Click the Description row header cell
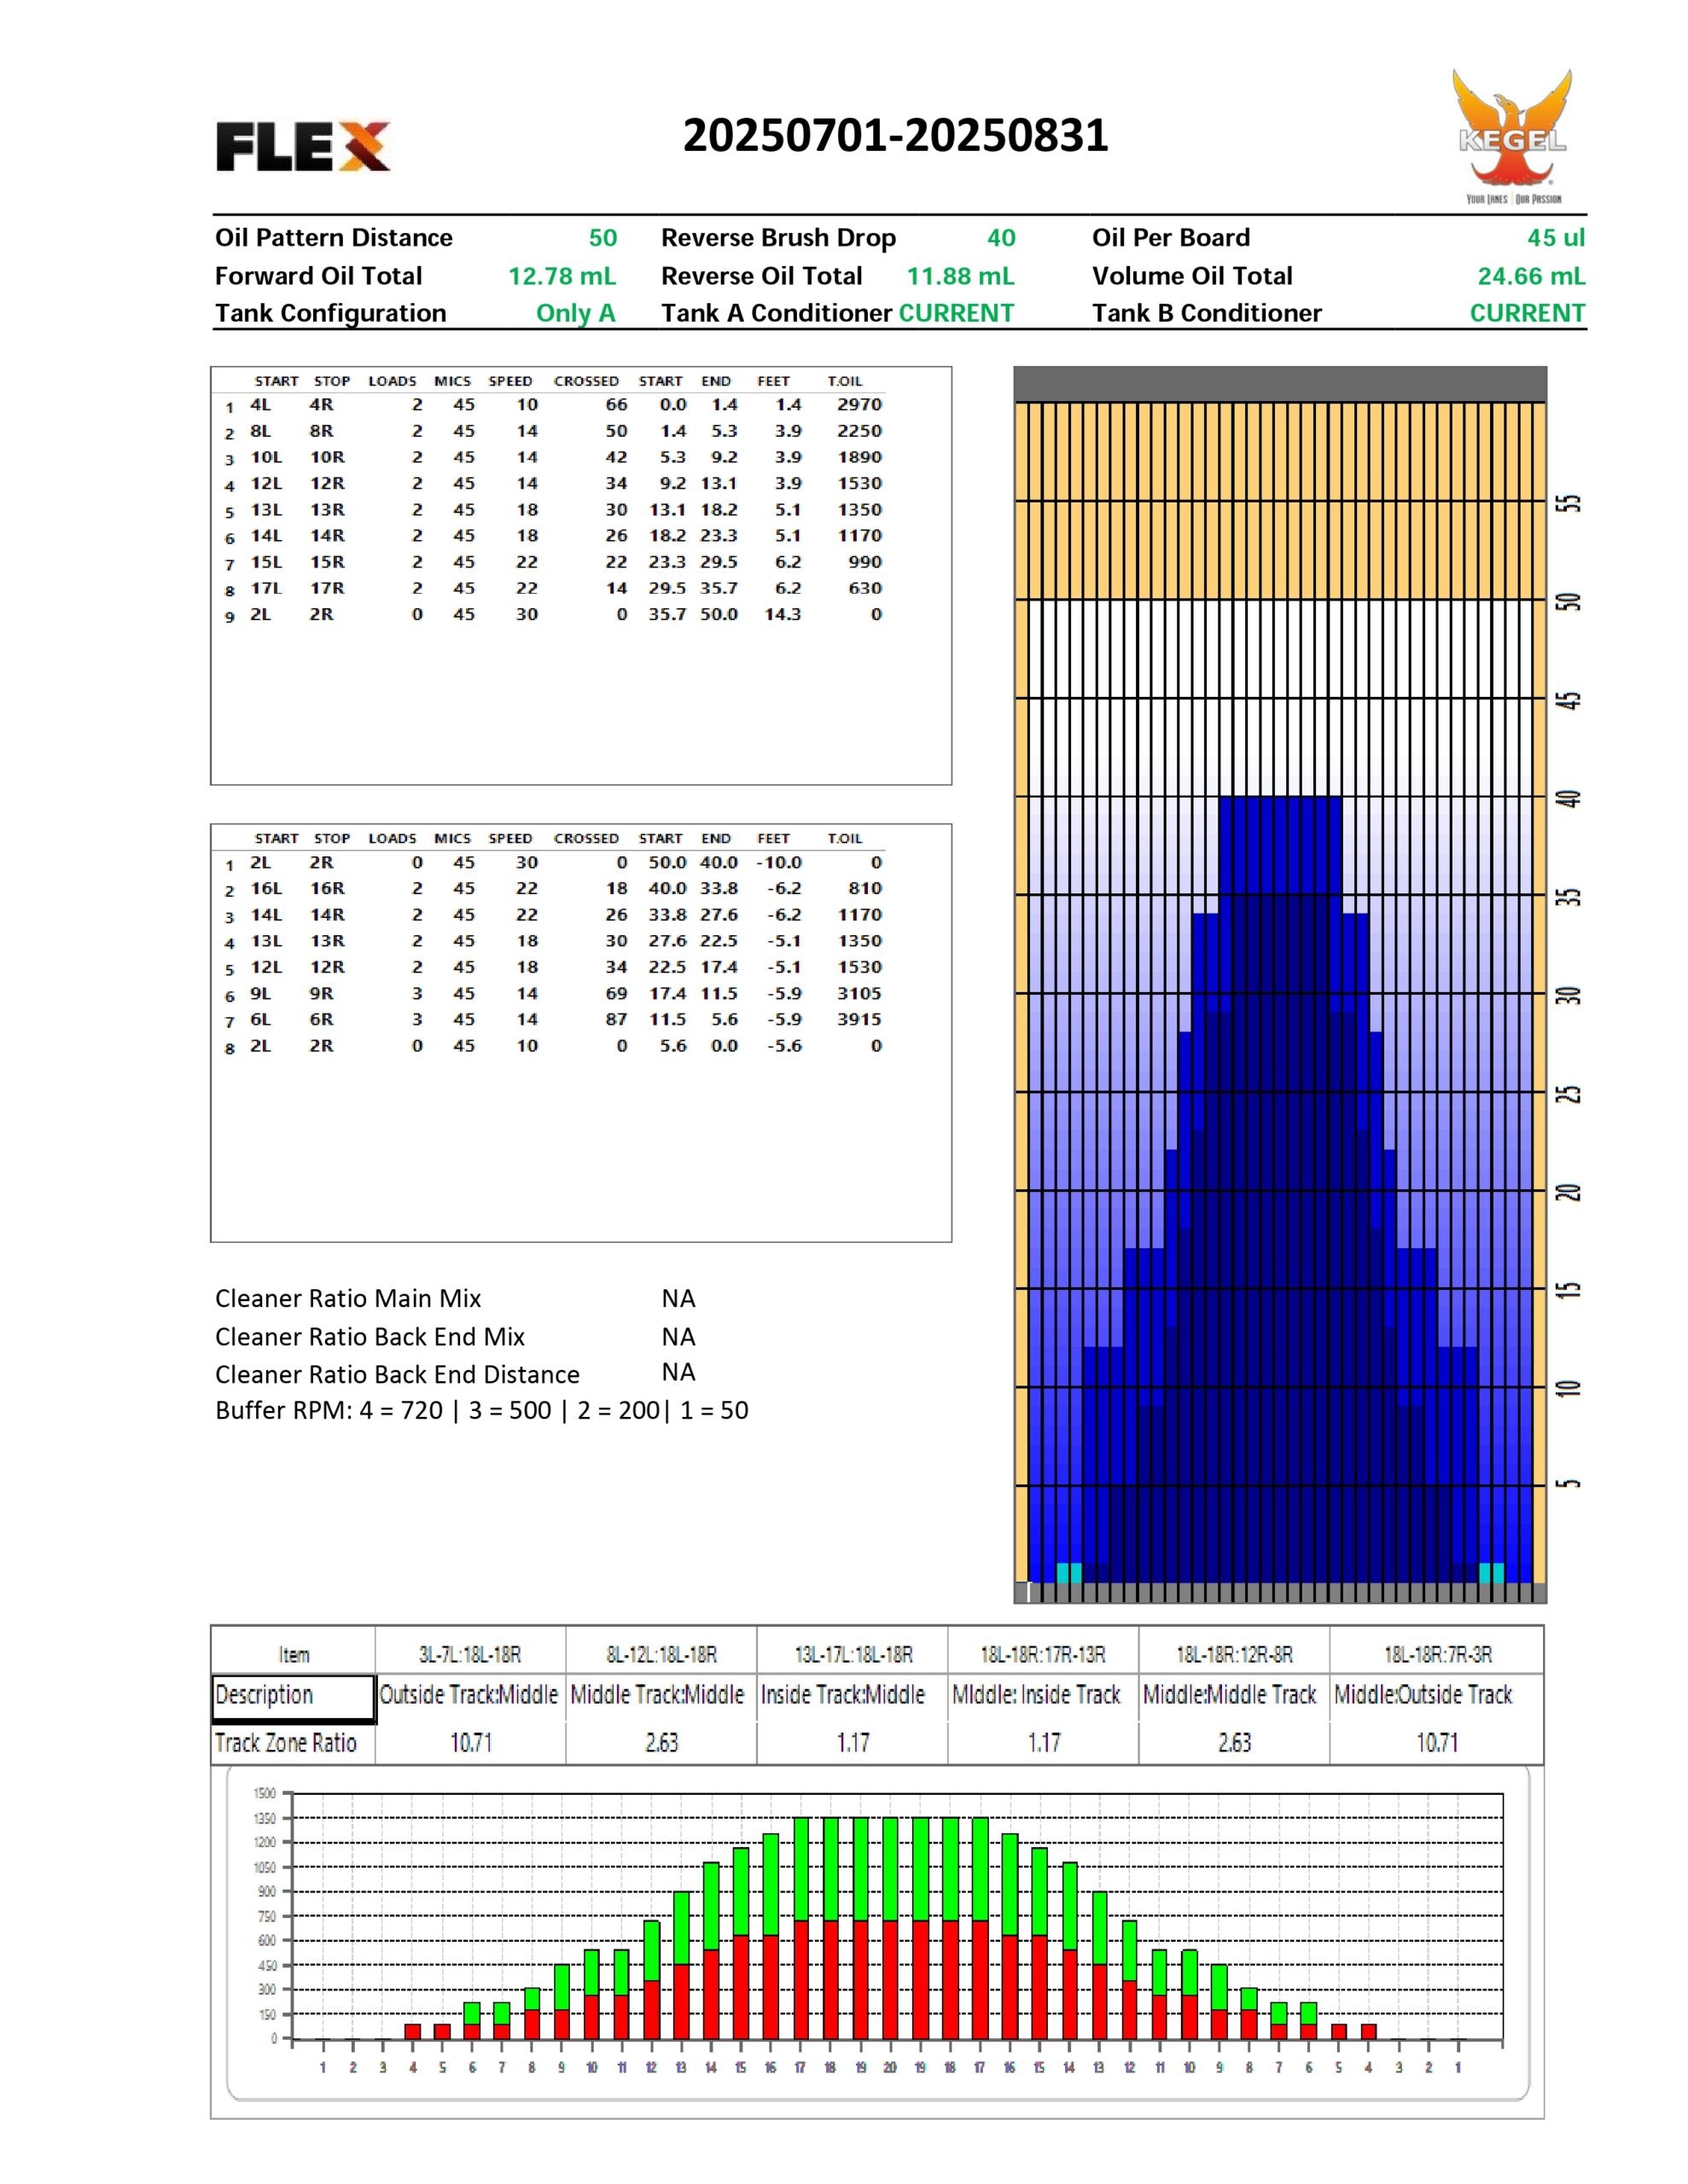This screenshot has width=1688, height=2184. pyautogui.click(x=294, y=1696)
